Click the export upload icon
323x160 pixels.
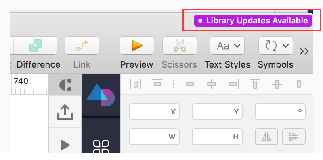[65, 112]
